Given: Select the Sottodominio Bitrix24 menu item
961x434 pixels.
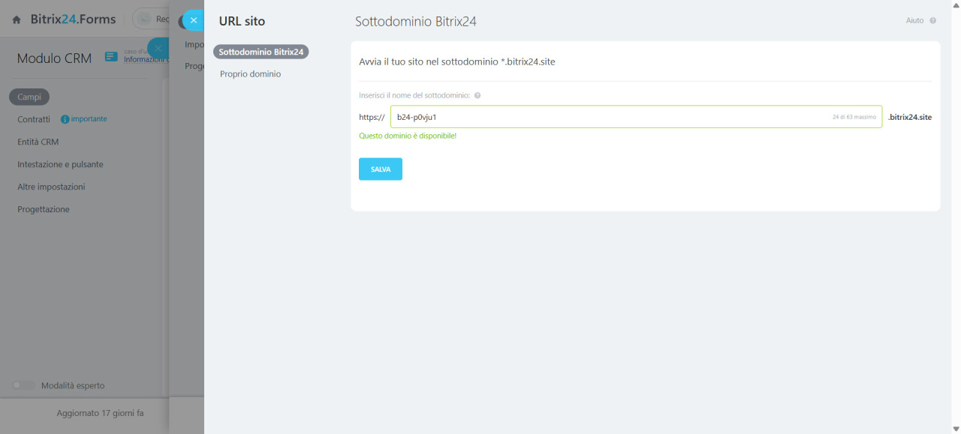Looking at the screenshot, I should (x=261, y=52).
